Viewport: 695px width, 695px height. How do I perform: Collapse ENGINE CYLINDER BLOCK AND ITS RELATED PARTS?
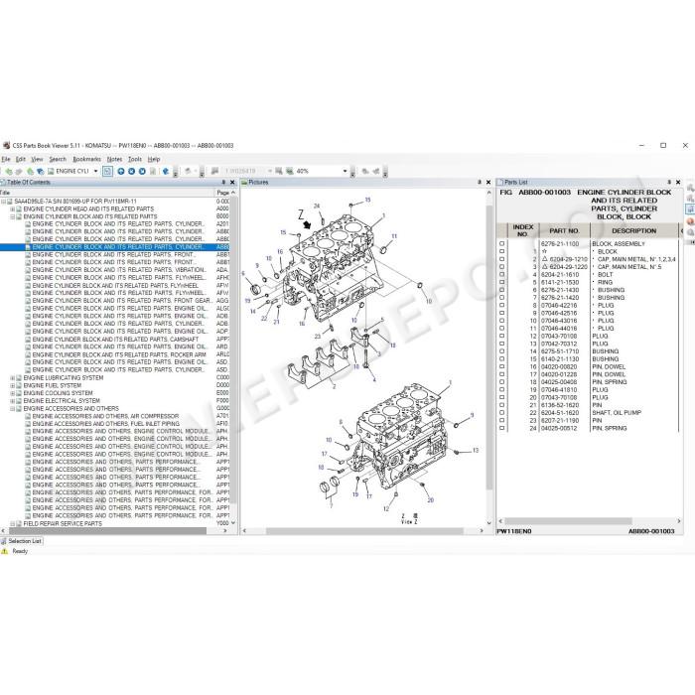pyautogui.click(x=12, y=216)
